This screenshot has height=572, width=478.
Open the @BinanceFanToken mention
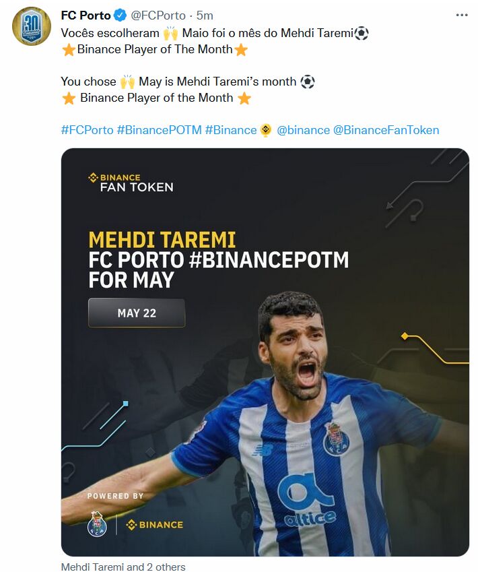[386, 130]
